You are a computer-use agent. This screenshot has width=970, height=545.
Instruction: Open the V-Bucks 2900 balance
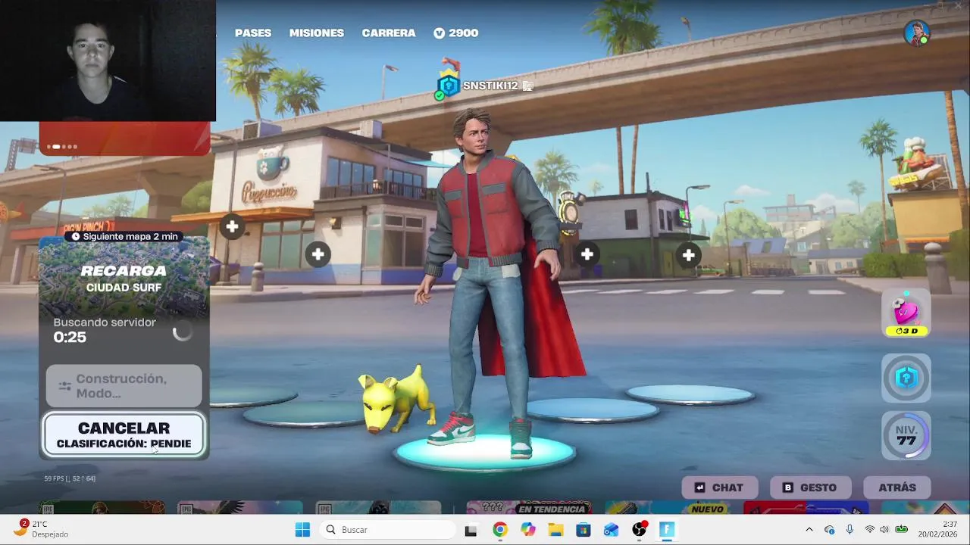point(456,33)
